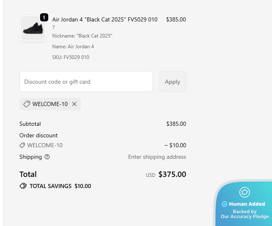Click the Air Jordan 4 "Black Cat 2025" title
This screenshot has height=226, width=272.
pyautogui.click(x=105, y=19)
